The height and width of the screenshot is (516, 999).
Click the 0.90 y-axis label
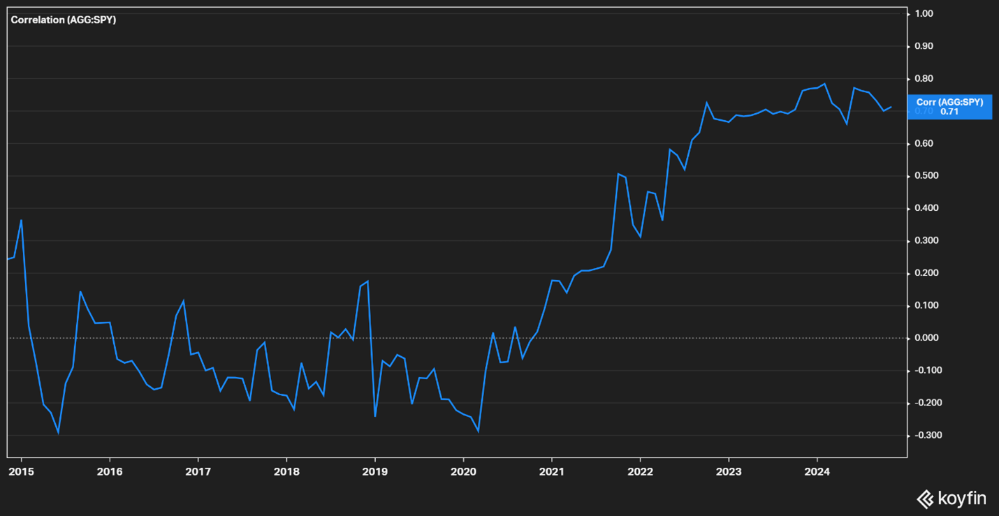pyautogui.click(x=924, y=46)
